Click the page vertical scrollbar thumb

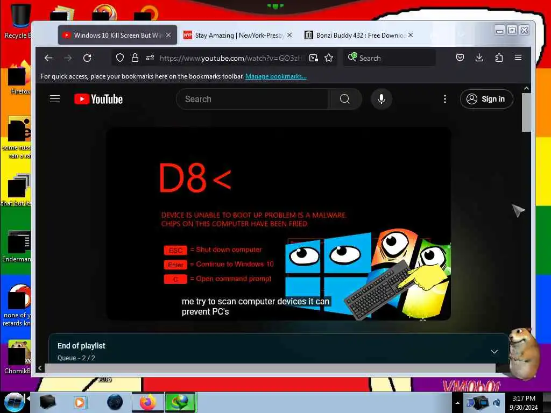[x=526, y=112]
